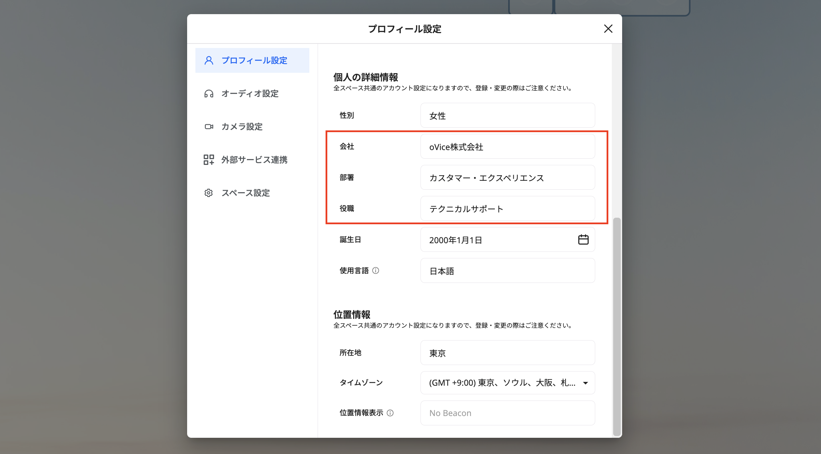Click the 会社 field containing oVice株式会社
Viewport: 821px width, 454px height.
click(508, 146)
